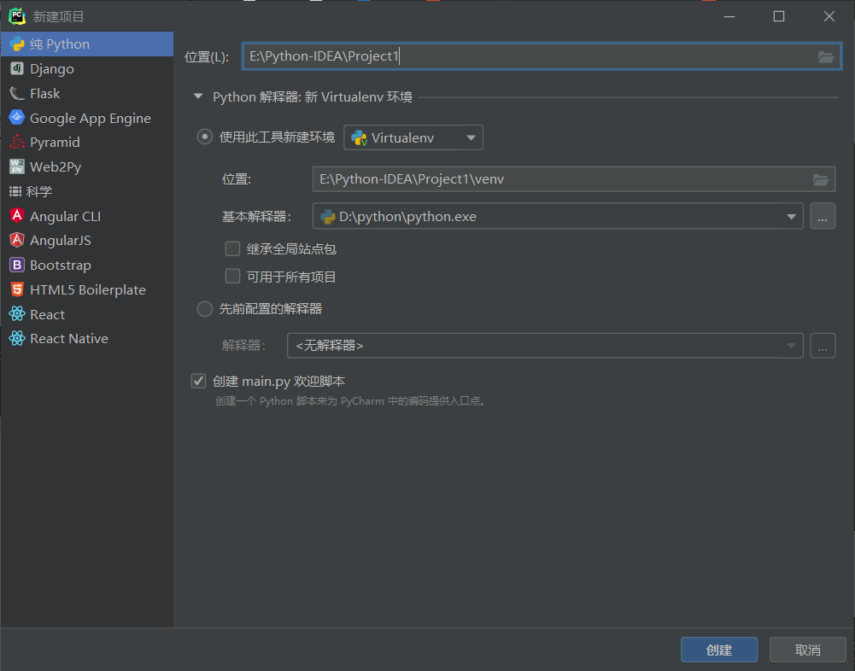Image resolution: width=855 pixels, height=671 pixels.
Task: Enable 继承全局站点包 checkbox
Action: coord(233,249)
